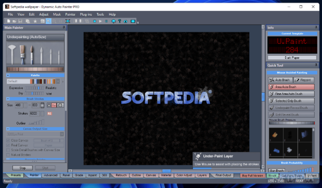
Task: Toggle the Real Canvas checkbox
Action: (x=8, y=145)
